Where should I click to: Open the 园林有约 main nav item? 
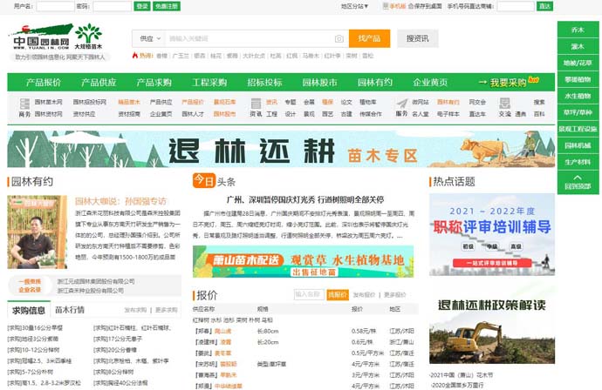point(374,83)
